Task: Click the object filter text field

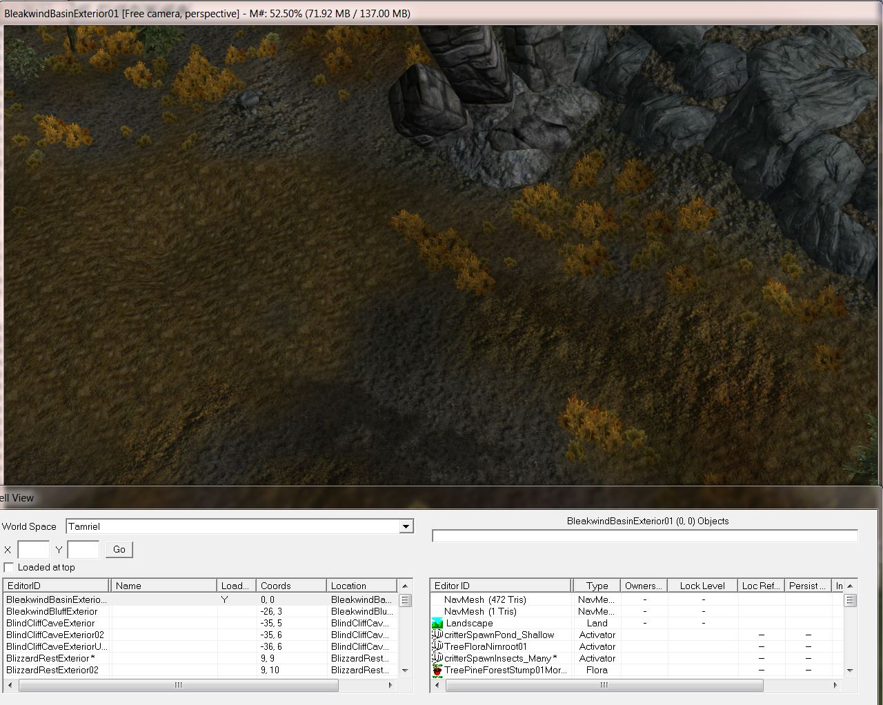Action: 644,536
